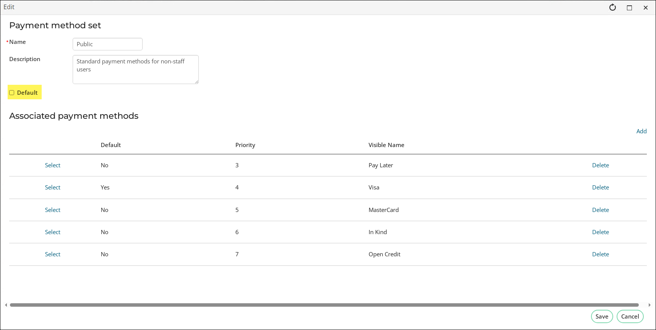This screenshot has width=656, height=330.
Task: Click the 'In Kind' visible name cell
Action: (x=378, y=232)
